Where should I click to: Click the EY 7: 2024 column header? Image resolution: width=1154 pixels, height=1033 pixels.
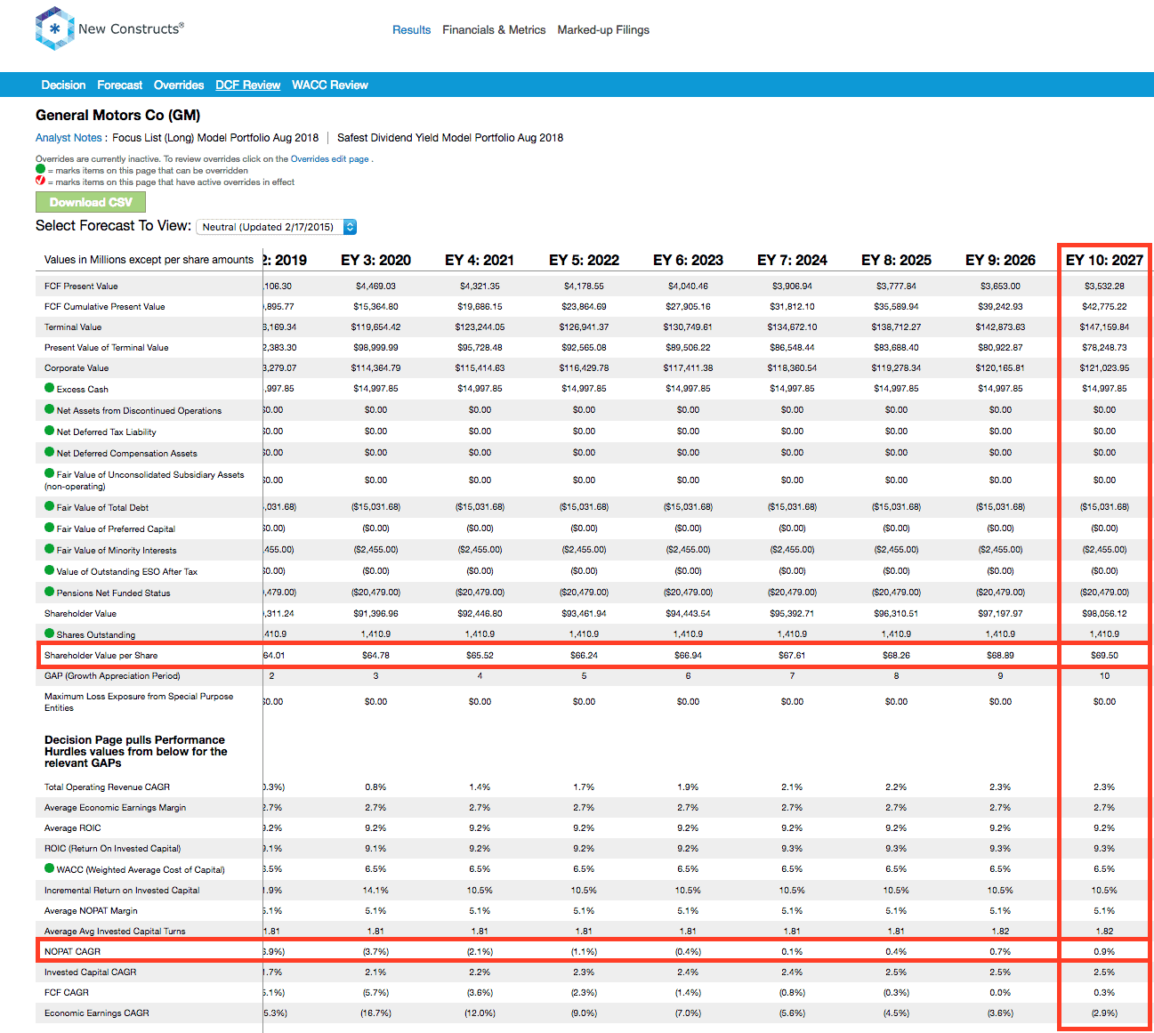792,260
